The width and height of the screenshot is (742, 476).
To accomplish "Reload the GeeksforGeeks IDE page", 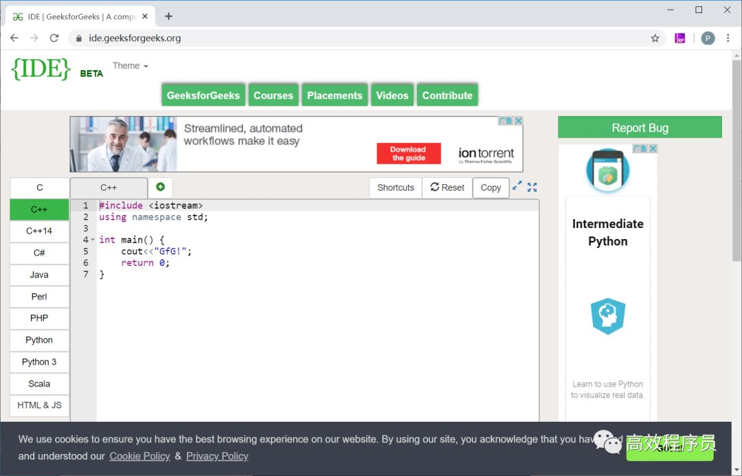I will 54,38.
